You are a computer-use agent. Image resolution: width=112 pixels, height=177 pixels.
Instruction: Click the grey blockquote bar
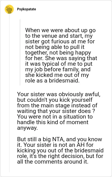tap(20, 52)
